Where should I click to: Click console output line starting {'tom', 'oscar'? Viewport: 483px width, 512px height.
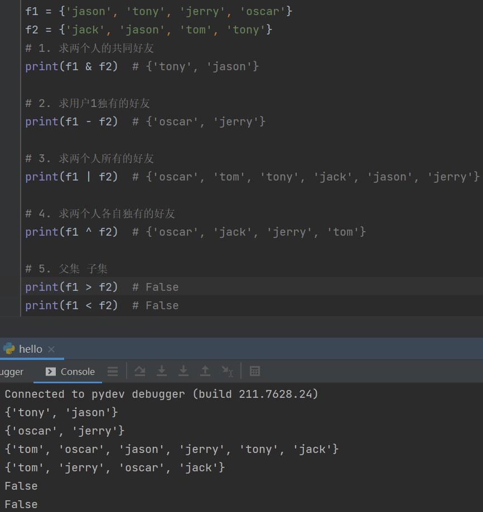[172, 449]
